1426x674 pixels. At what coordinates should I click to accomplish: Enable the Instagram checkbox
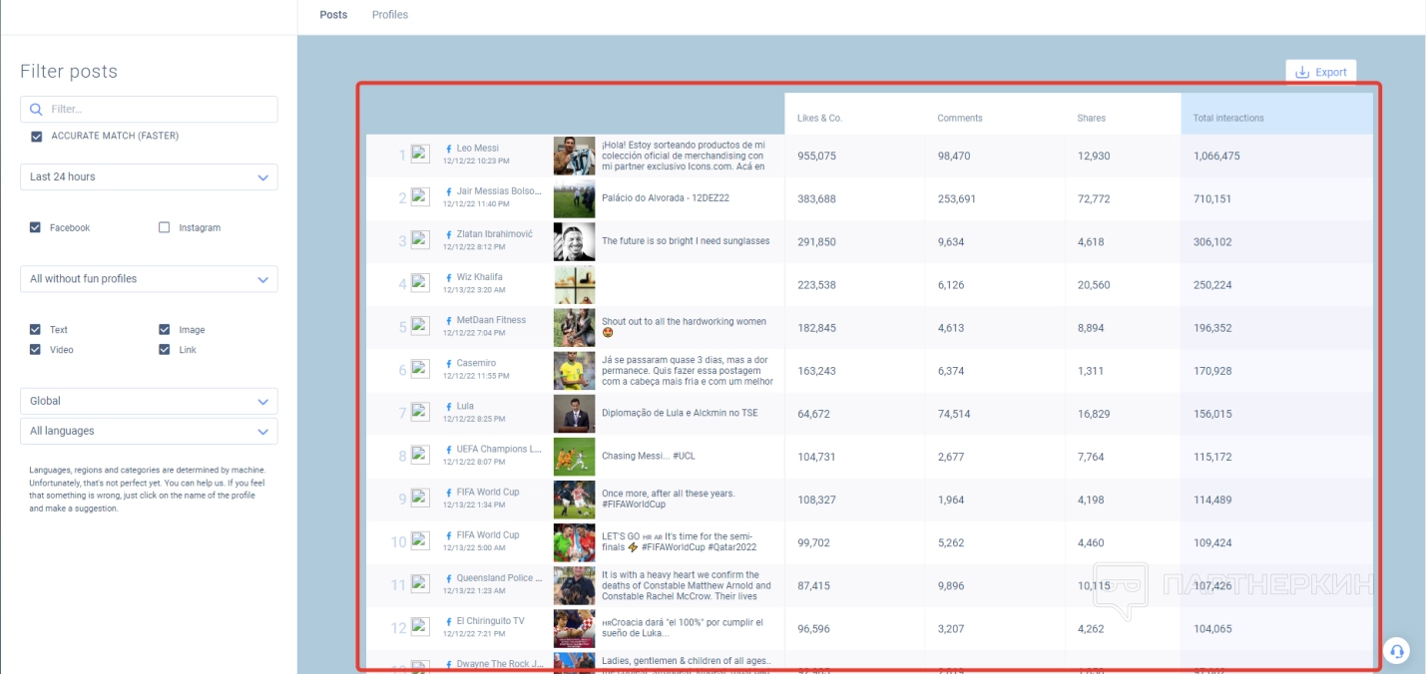165,228
